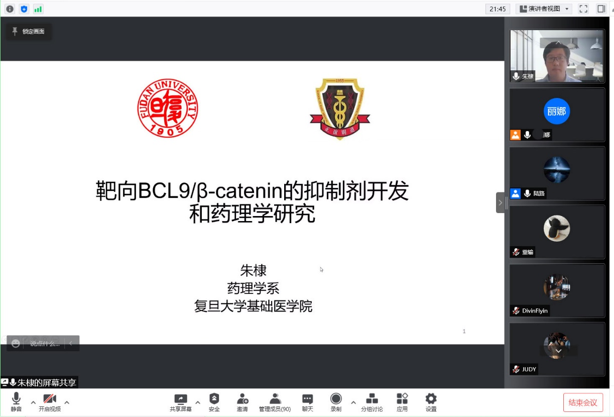Click the 说点什么... chat input field
Screen dimensions: 614x417
click(x=45, y=344)
